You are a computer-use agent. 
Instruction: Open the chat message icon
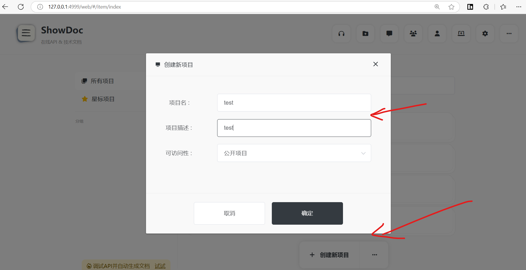(x=389, y=34)
